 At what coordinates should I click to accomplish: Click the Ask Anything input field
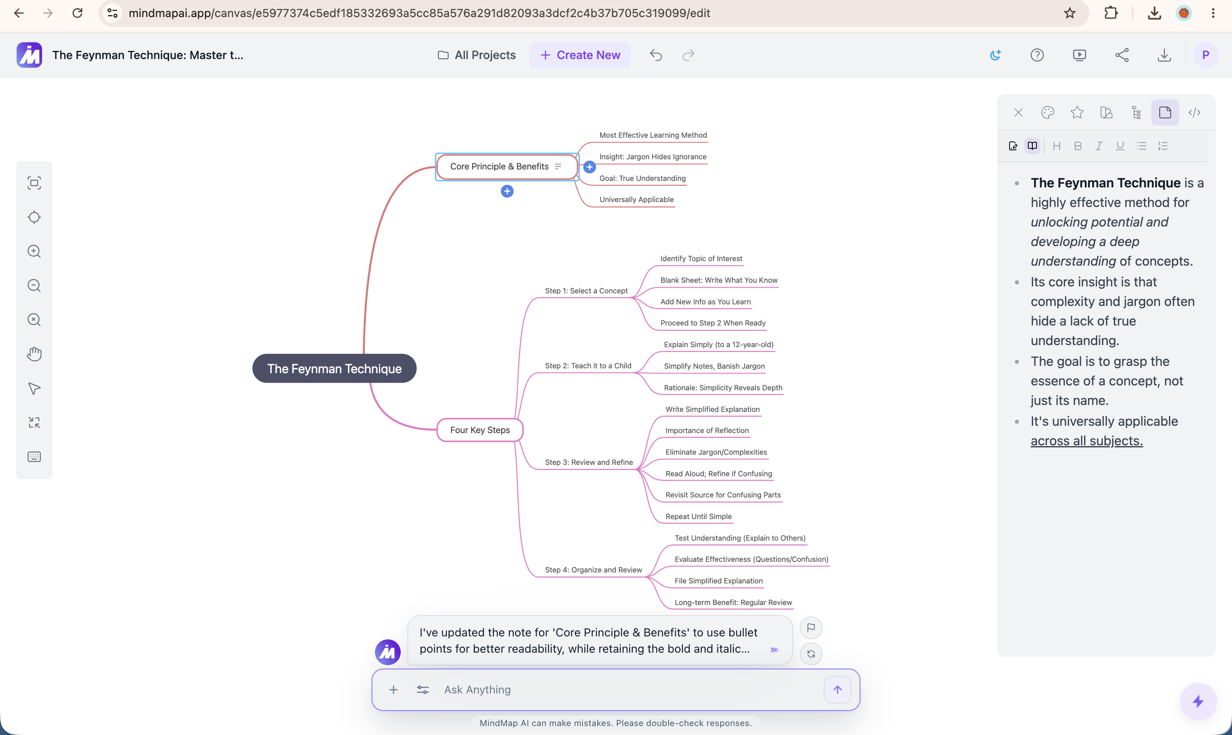[629, 689]
